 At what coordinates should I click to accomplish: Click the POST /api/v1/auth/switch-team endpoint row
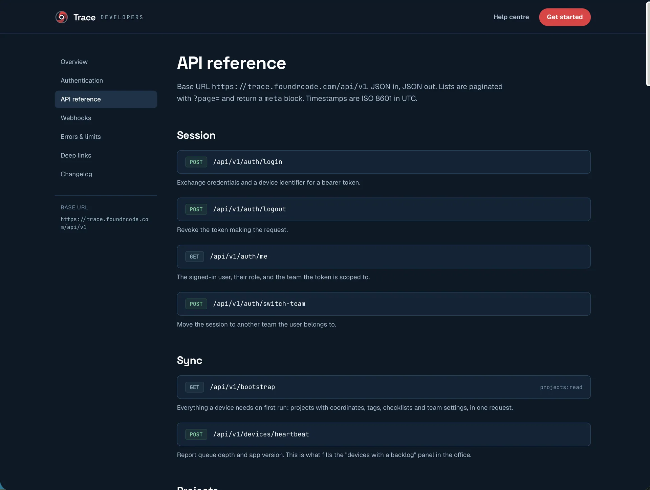pos(384,304)
